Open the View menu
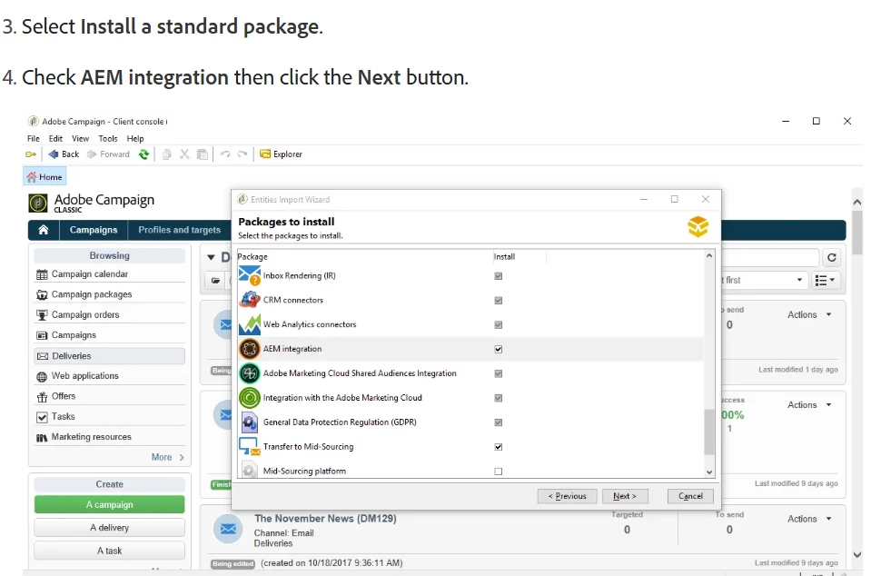Viewport: 871px width, 576px height. [80, 138]
